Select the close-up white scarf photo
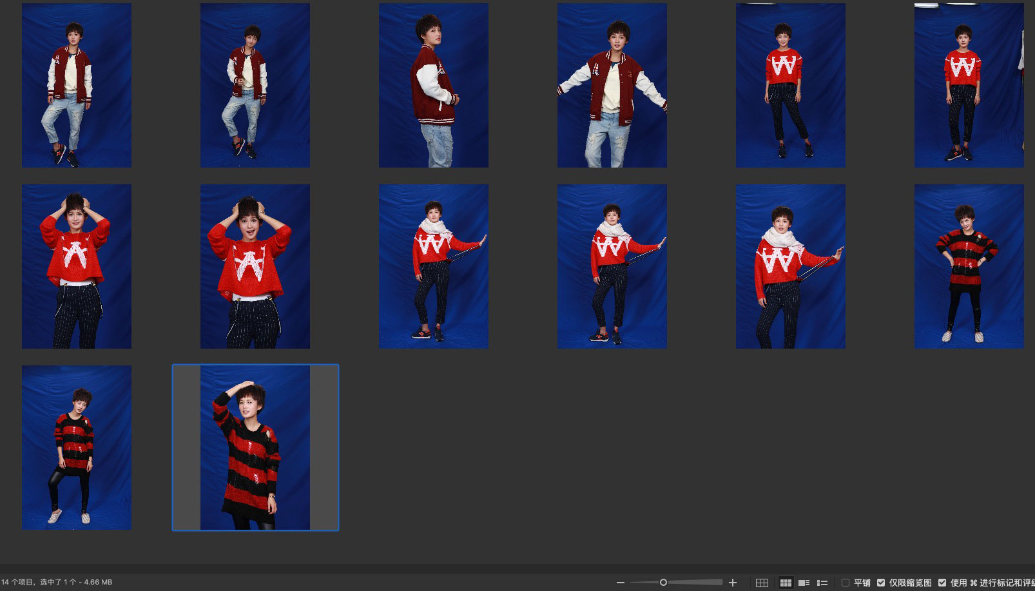The image size is (1035, 591). (790, 266)
